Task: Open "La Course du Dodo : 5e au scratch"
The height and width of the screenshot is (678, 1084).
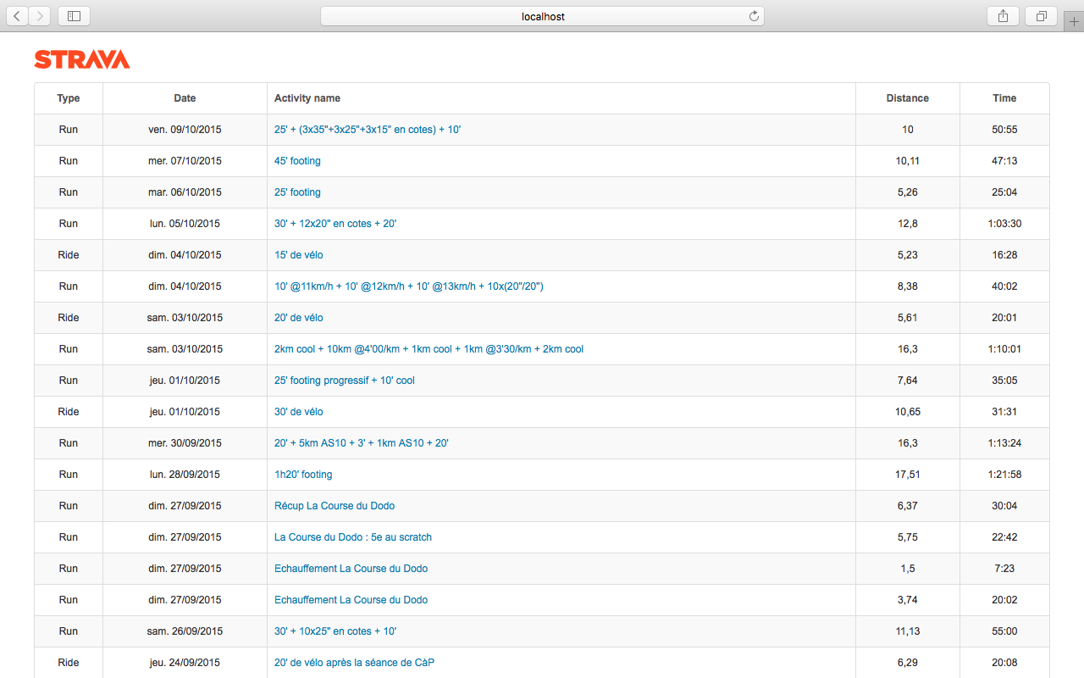Action: click(x=353, y=537)
